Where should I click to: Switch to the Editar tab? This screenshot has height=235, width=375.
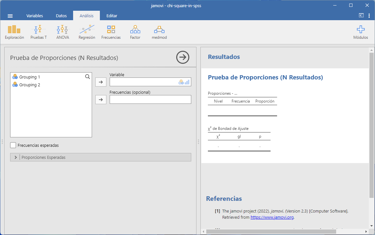pos(112,16)
